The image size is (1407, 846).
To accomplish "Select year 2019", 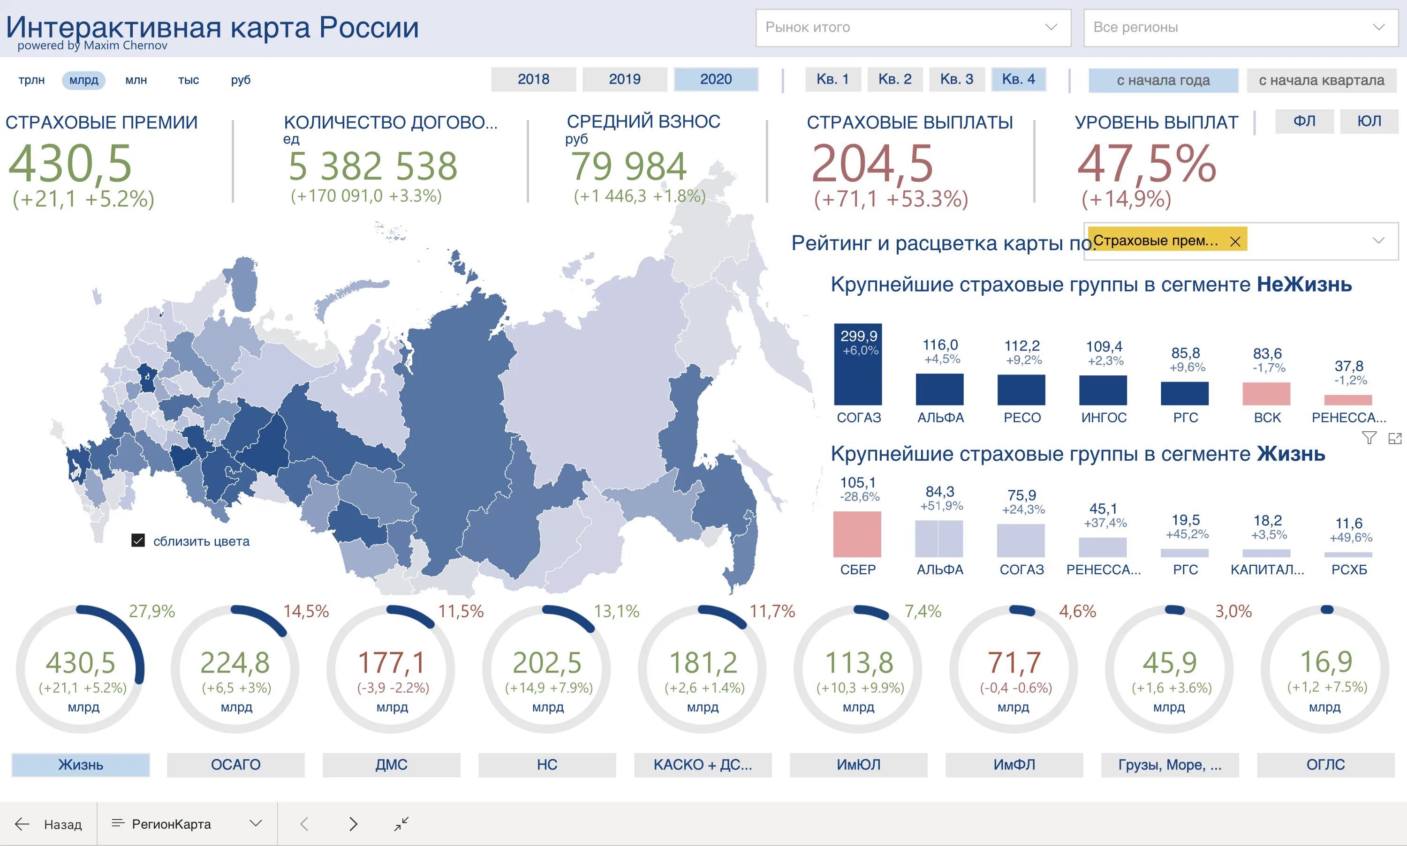I will 625,79.
